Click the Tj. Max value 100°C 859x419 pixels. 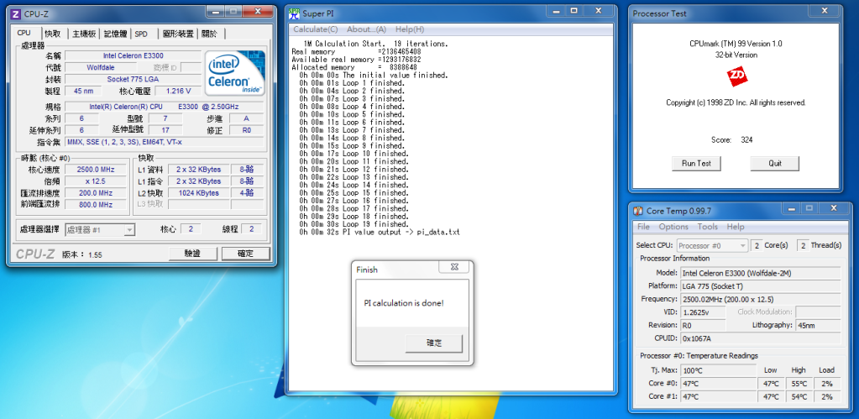(718, 370)
